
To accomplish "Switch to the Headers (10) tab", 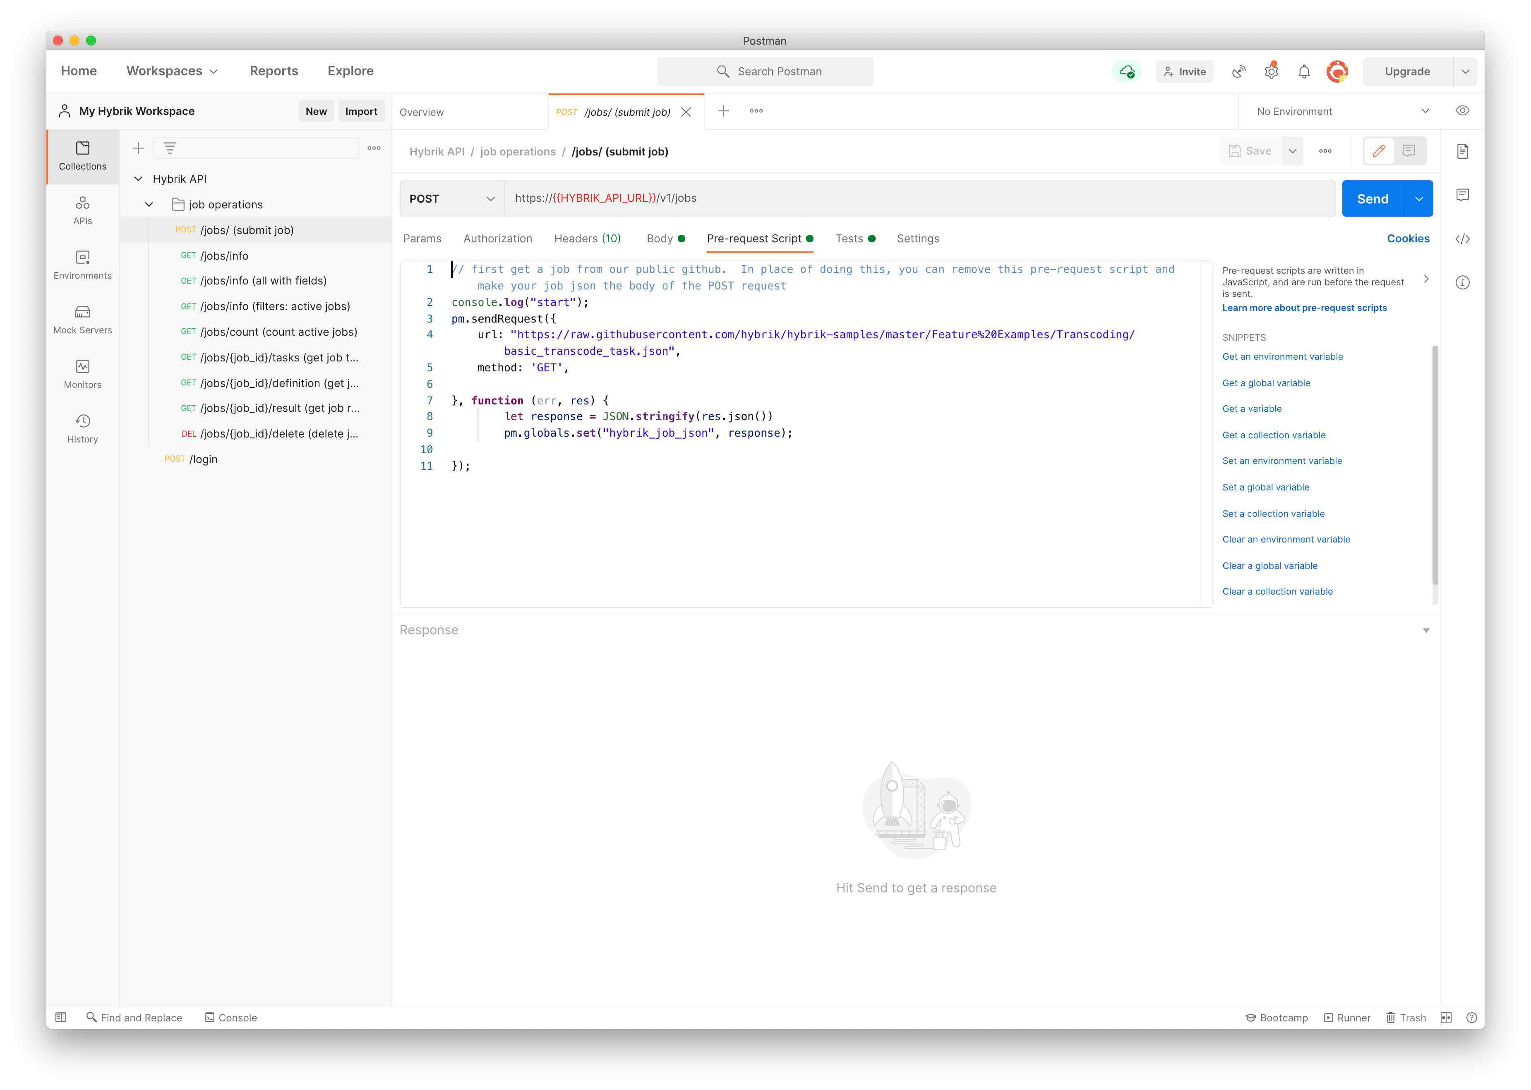I will tap(588, 238).
